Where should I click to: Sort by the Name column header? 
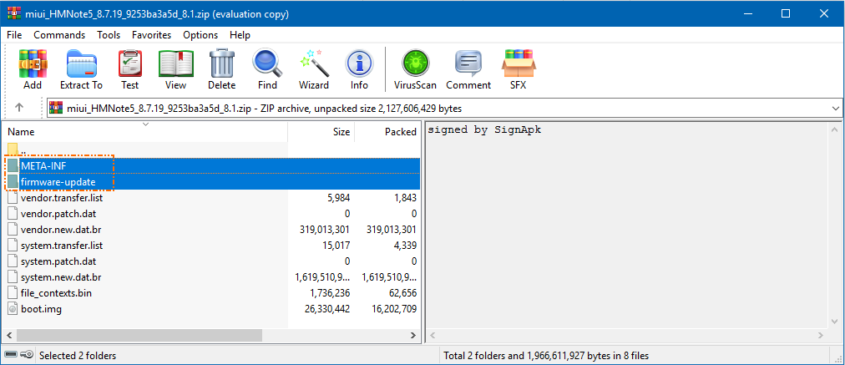145,132
